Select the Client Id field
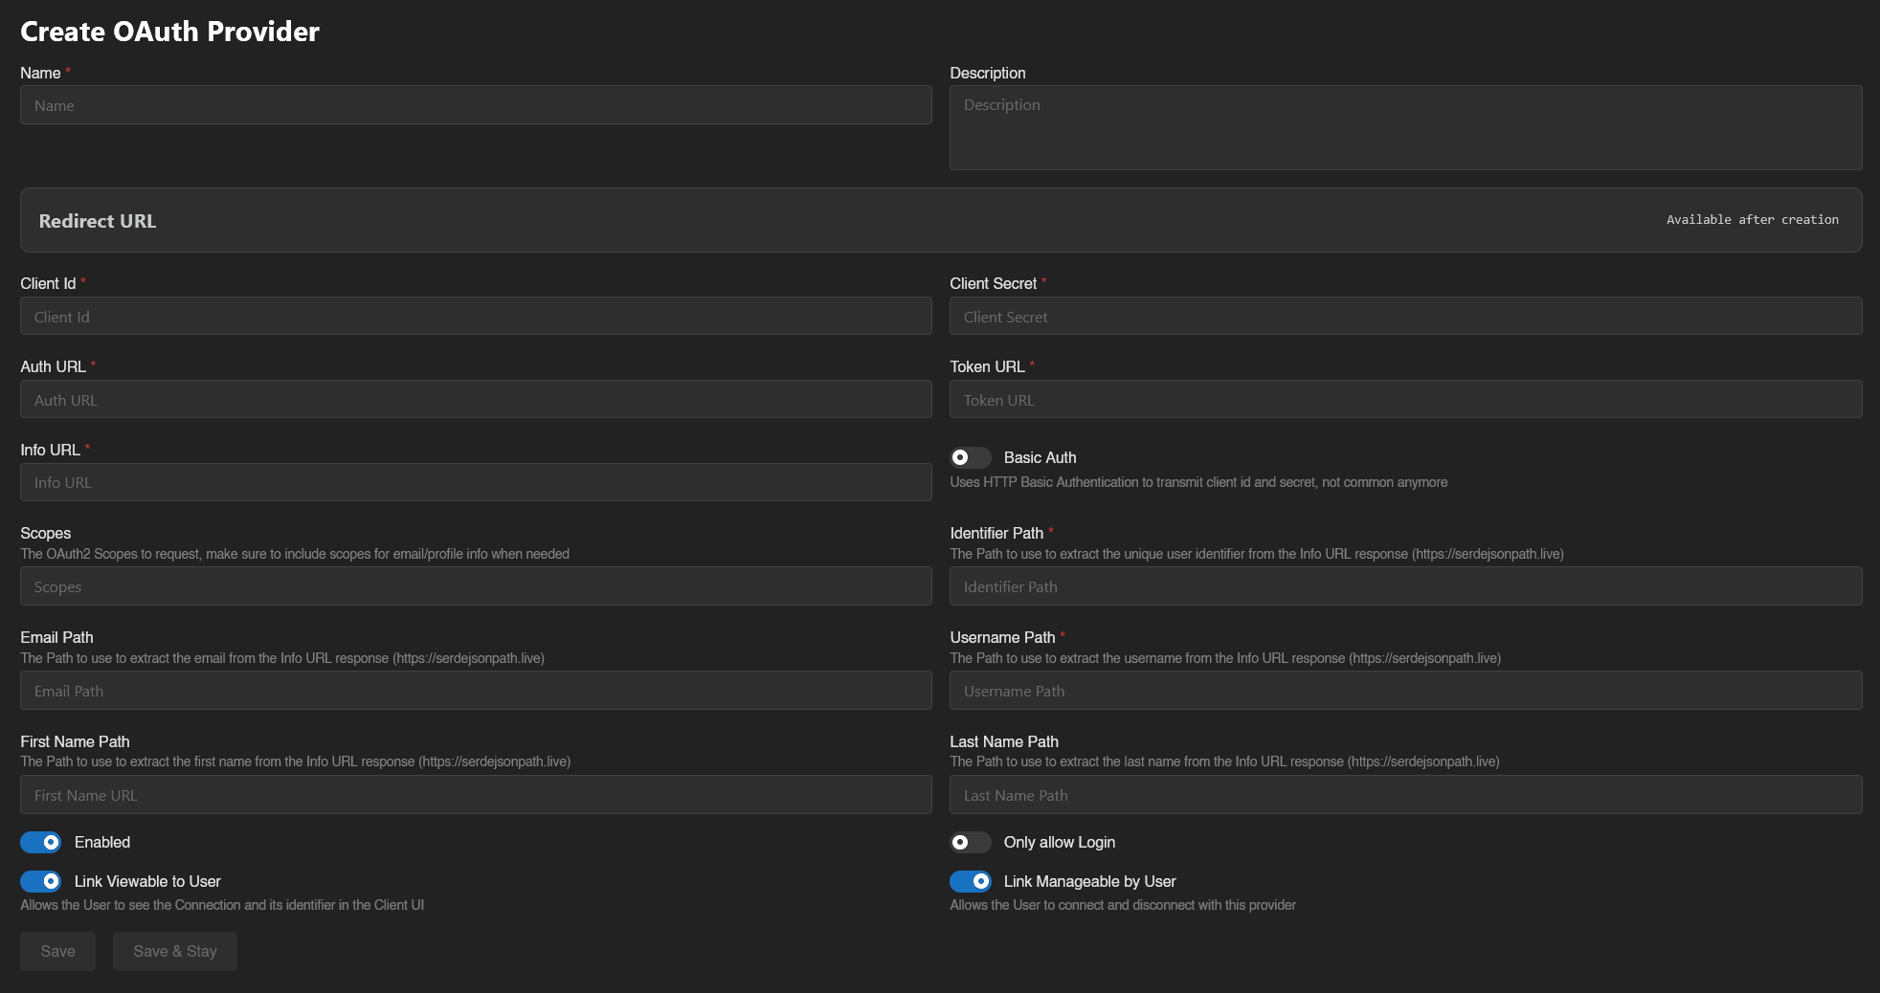 pyautogui.click(x=476, y=316)
